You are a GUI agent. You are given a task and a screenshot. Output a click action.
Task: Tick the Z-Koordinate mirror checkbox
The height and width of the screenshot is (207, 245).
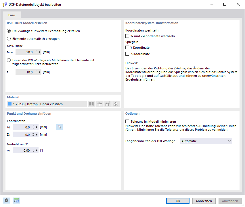click(127, 54)
